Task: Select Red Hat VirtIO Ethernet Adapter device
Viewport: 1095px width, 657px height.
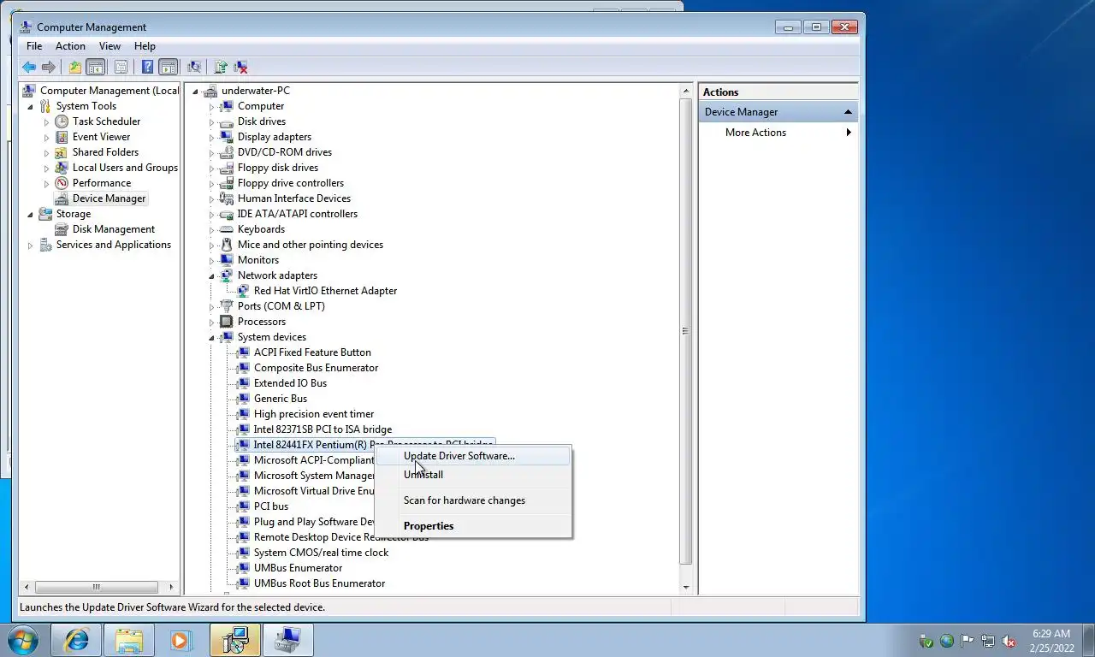Action: pyautogui.click(x=325, y=291)
